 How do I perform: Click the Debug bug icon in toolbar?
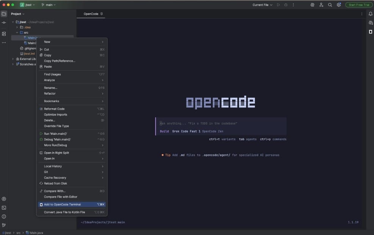pyautogui.click(x=286, y=5)
